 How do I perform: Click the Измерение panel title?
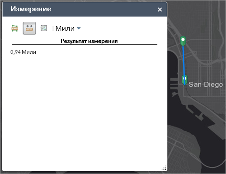pos(31,9)
